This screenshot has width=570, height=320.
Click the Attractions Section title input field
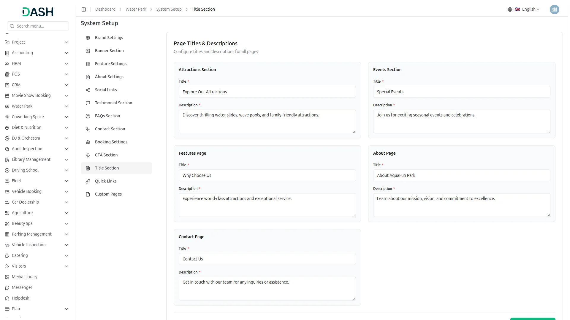pos(267,92)
